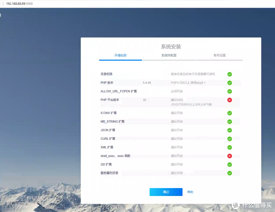Click the green check for MB_STRING 扩展
Screen dimensions: 275x212
point(229,122)
